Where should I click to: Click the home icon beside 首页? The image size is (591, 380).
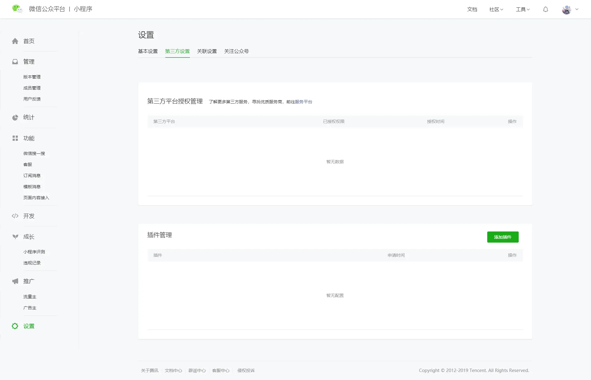pyautogui.click(x=15, y=41)
